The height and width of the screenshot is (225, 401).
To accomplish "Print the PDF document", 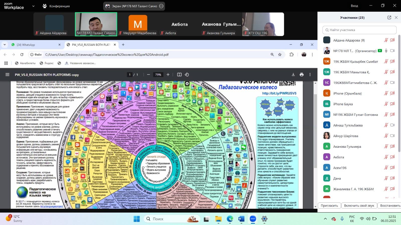I will point(302,75).
